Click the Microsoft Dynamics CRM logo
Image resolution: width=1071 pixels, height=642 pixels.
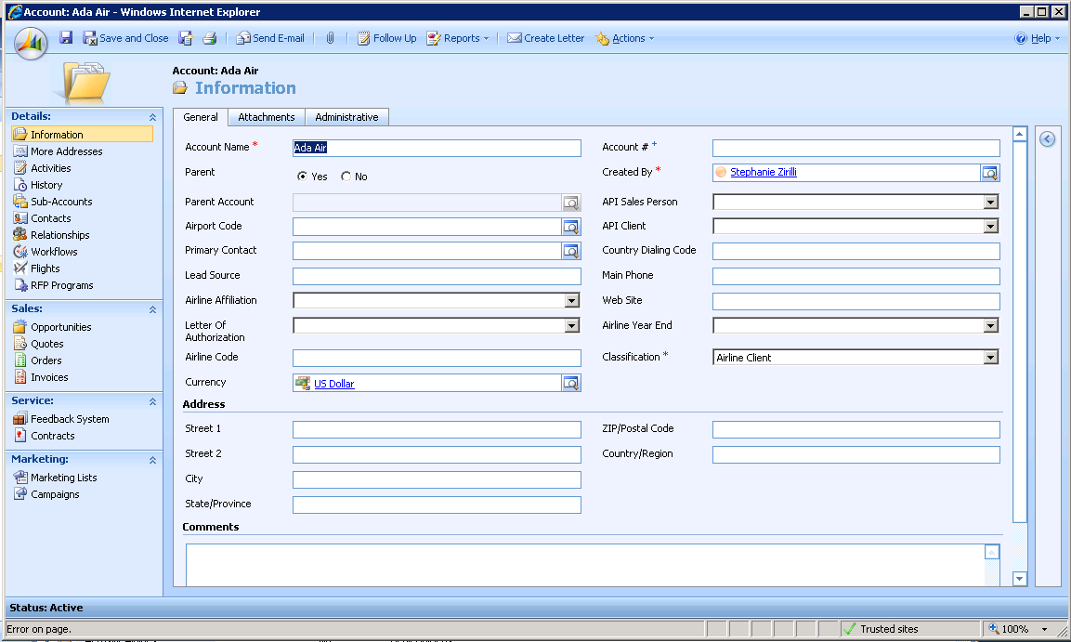[x=31, y=44]
